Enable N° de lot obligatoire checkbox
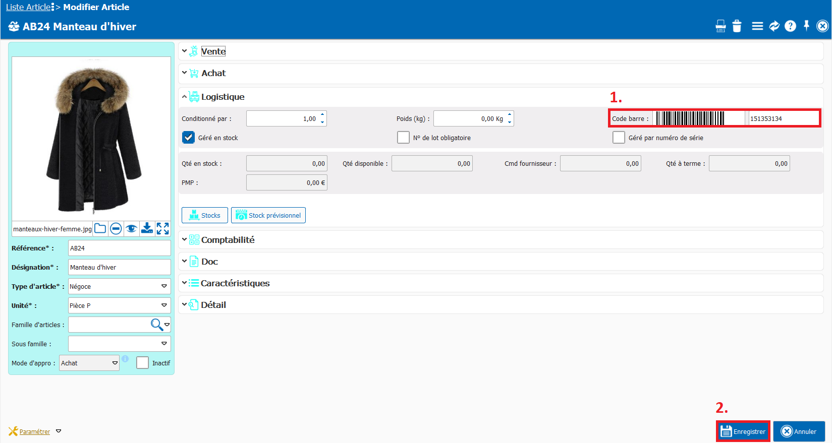This screenshot has height=443, width=832. point(403,138)
